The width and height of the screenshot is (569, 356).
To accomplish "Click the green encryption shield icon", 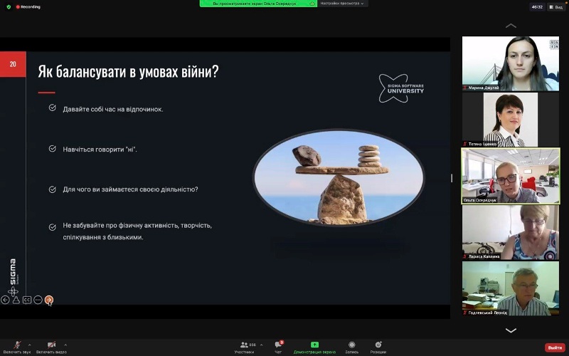I will (9, 6).
